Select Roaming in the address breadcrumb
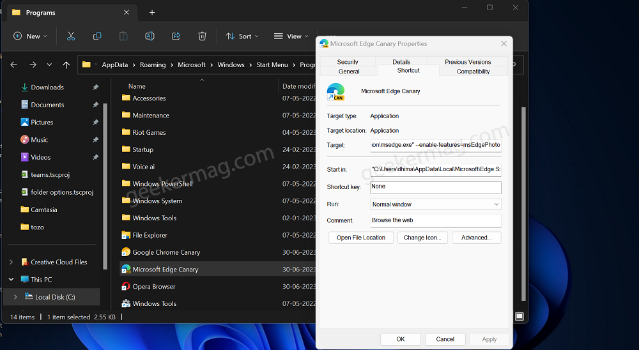 (153, 65)
